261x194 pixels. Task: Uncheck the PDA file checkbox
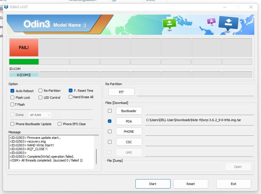110,121
